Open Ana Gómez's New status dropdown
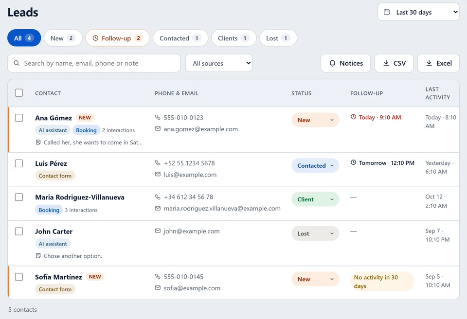This screenshot has width=467, height=319. click(315, 120)
